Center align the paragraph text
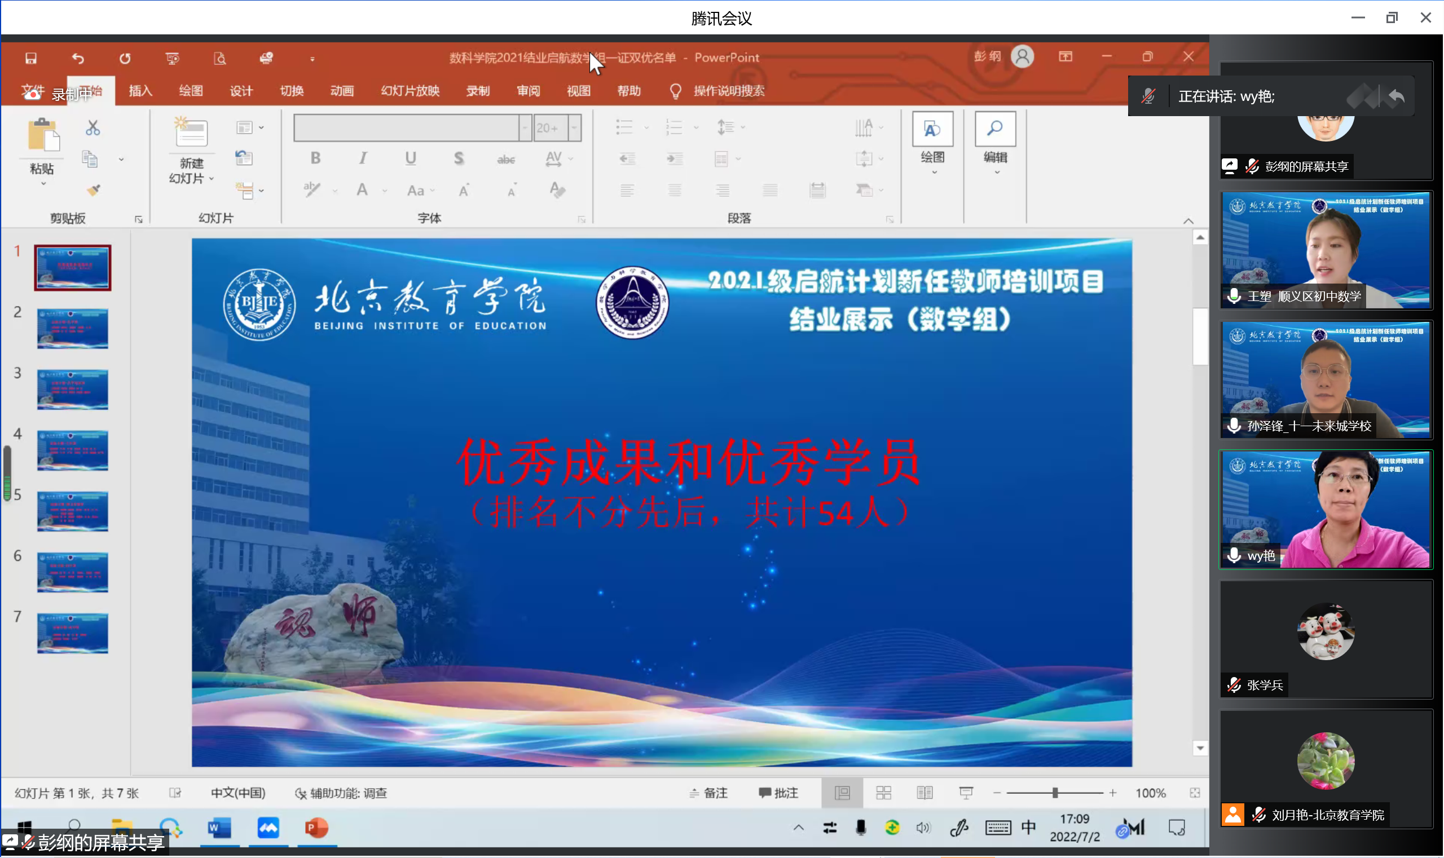1444x858 pixels. (675, 189)
